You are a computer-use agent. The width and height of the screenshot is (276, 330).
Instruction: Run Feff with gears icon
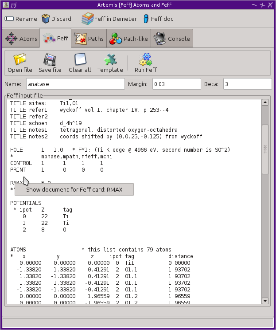145,59
